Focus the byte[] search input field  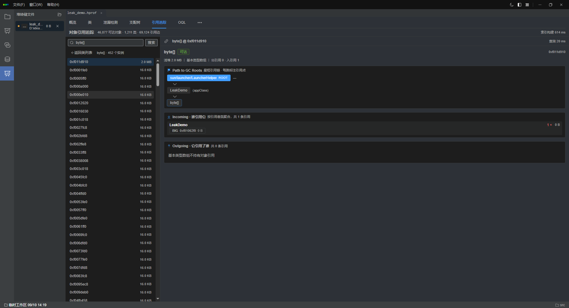pyautogui.click(x=106, y=43)
